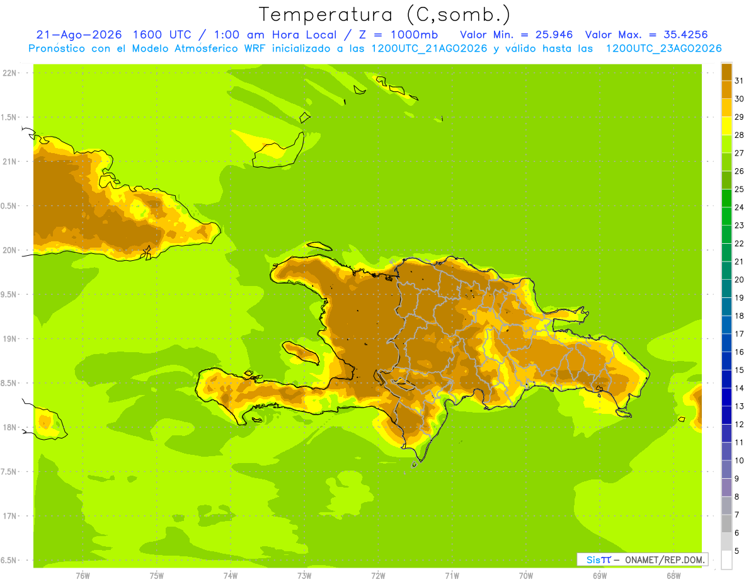Click the green color bar segment between 26 and 27
The width and height of the screenshot is (756, 584).
[x=726, y=162]
